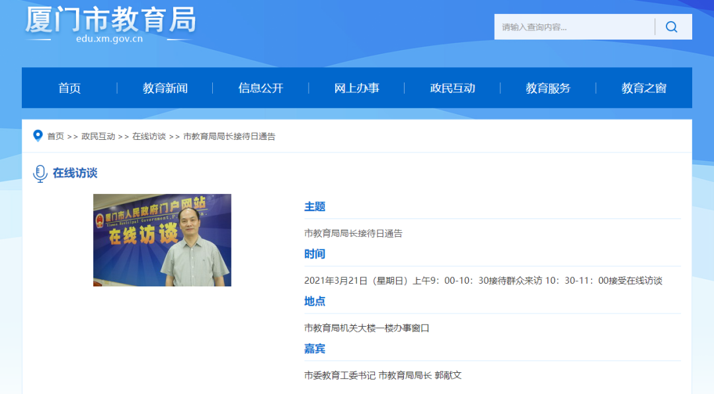This screenshot has height=394, width=714.
Task: Go to 在线访谈 in the breadcrumb
Action: click(x=149, y=137)
